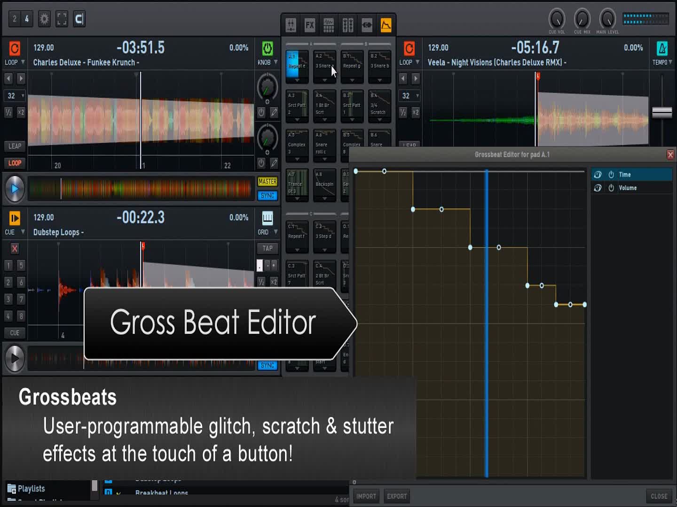
Task: Open the FX panel tab
Action: [309, 25]
